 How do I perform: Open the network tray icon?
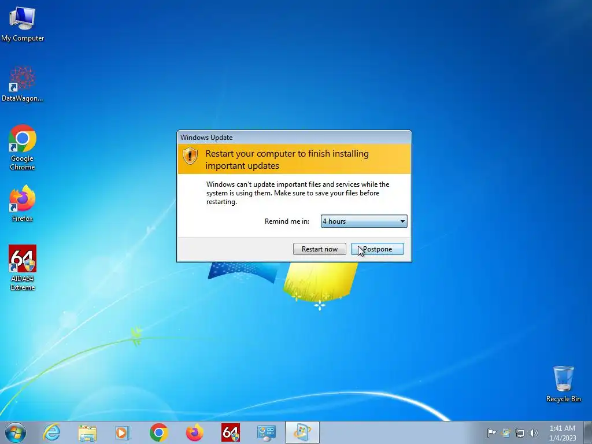(520, 432)
